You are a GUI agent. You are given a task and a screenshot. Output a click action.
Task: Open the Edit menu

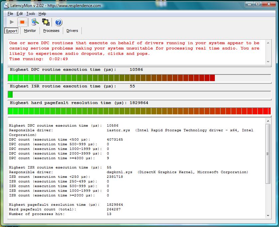pyautogui.click(x=20, y=14)
